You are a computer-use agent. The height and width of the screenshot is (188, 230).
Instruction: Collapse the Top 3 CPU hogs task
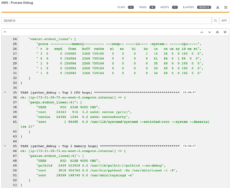click(x=5, y=92)
